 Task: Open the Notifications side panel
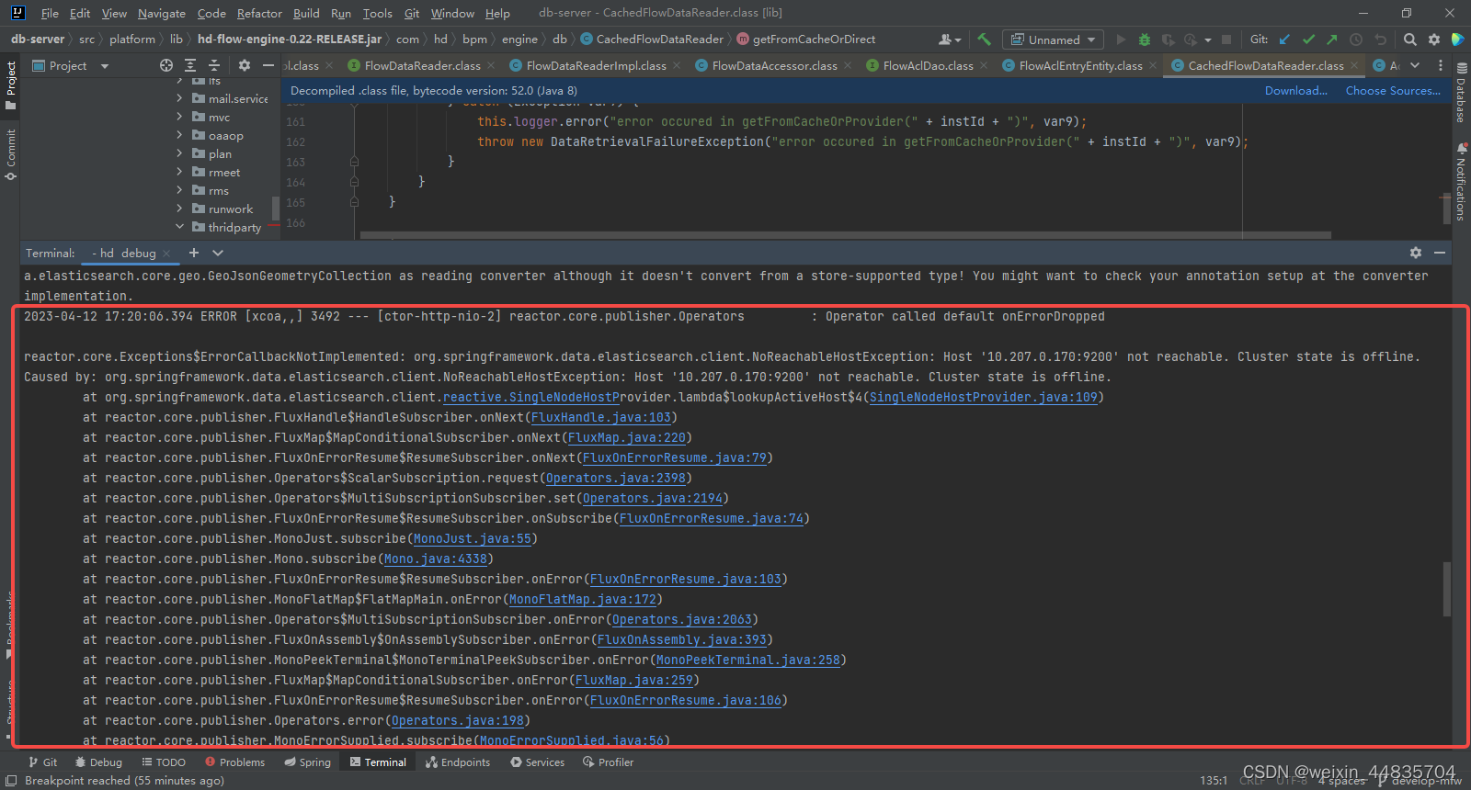point(1461,182)
